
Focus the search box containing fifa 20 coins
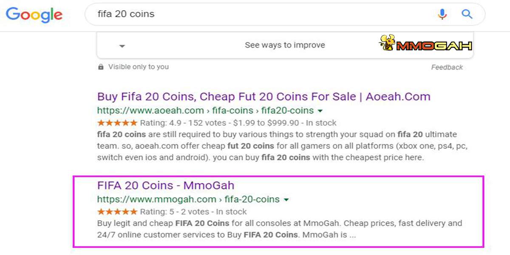263,14
